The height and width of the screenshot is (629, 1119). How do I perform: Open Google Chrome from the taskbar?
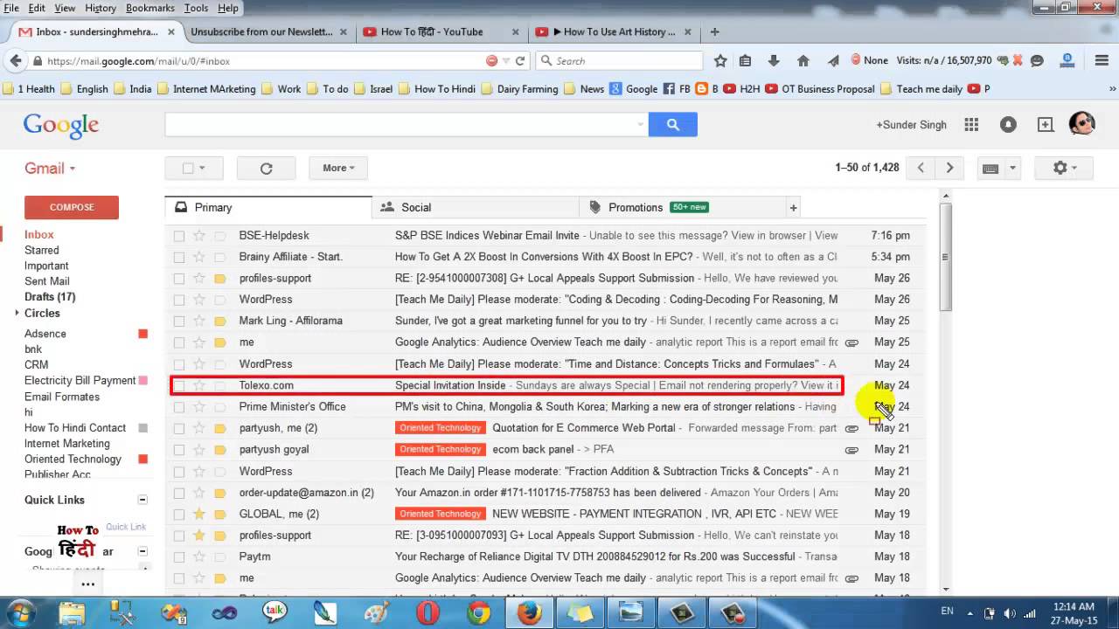[x=478, y=613]
